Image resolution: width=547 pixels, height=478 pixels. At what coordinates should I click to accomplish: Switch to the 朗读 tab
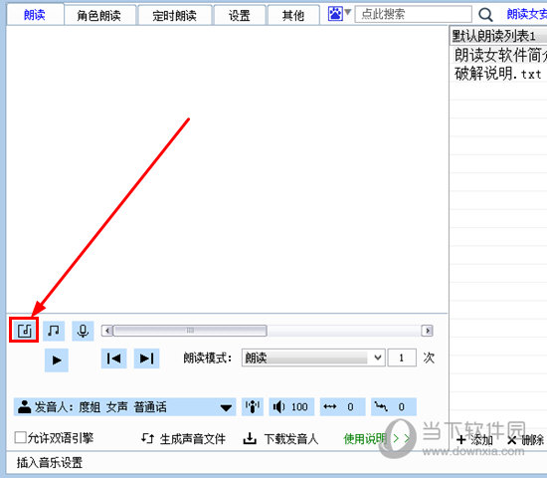tap(35, 15)
